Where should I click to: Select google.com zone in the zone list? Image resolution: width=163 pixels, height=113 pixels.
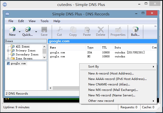click(18, 63)
